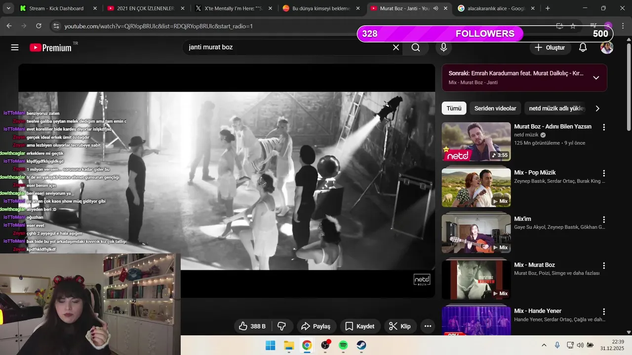The image size is (632, 355).
Task: Open File Explorer from taskbar
Action: pyautogui.click(x=289, y=345)
